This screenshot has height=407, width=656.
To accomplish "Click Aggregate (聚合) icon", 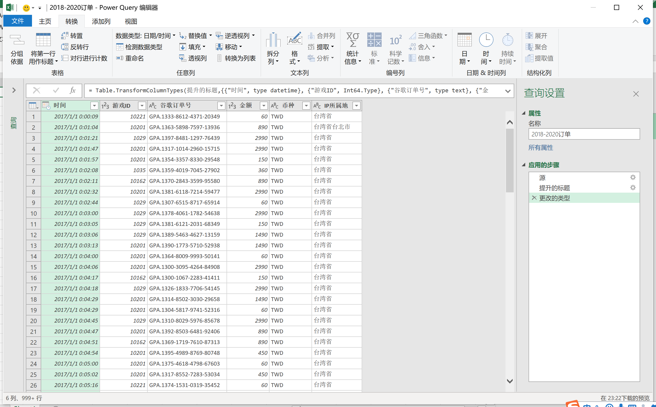I will (x=529, y=47).
